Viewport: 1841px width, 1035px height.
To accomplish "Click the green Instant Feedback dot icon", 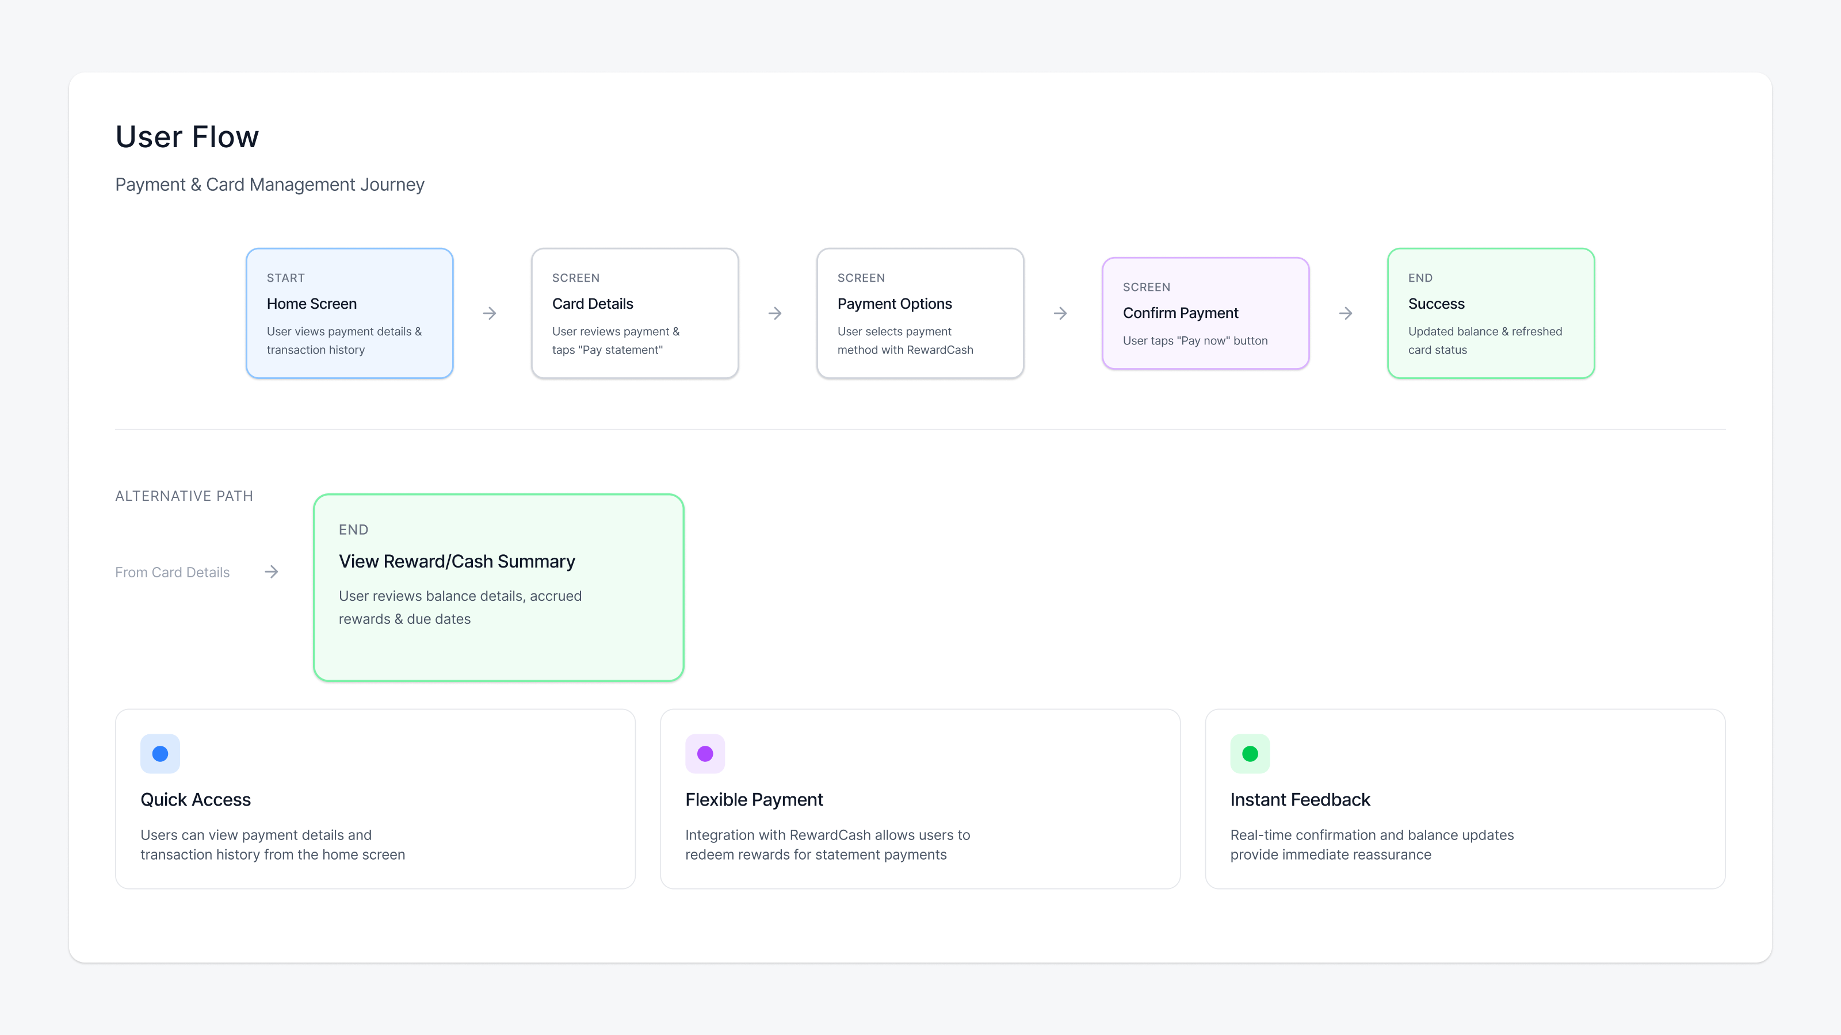I will [1250, 754].
